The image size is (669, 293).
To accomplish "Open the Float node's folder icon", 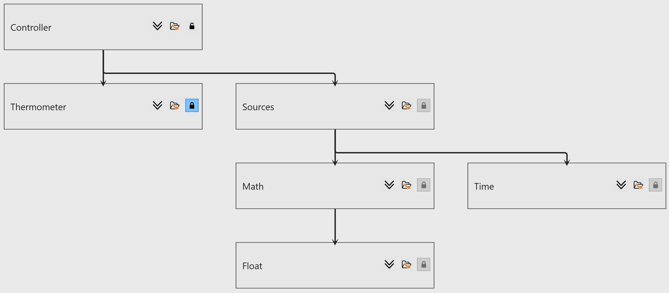I will click(x=406, y=265).
